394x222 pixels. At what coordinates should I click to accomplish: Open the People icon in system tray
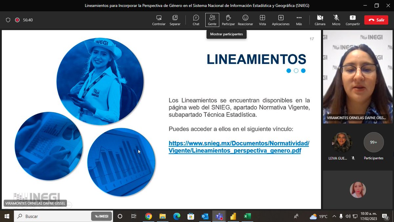(x=296, y=216)
